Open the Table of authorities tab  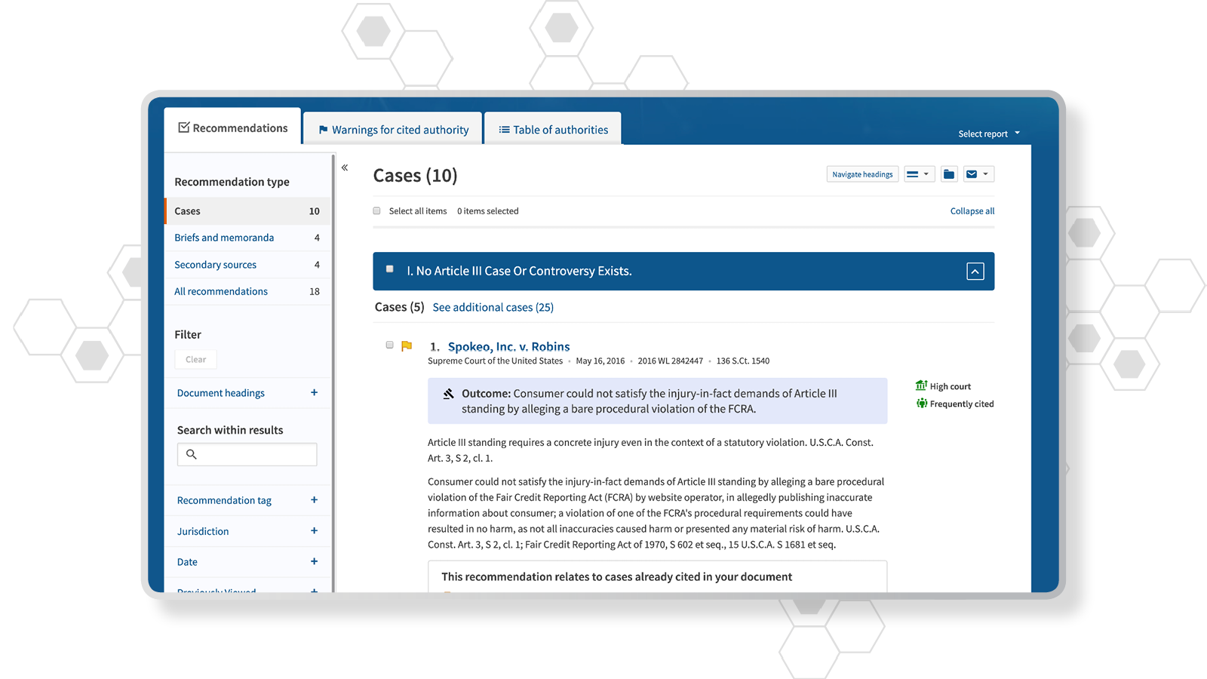(553, 130)
